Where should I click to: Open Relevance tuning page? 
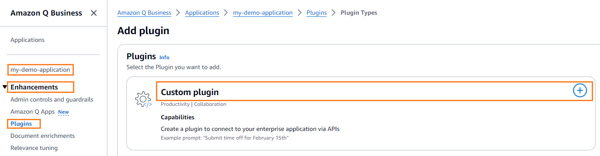point(34,148)
